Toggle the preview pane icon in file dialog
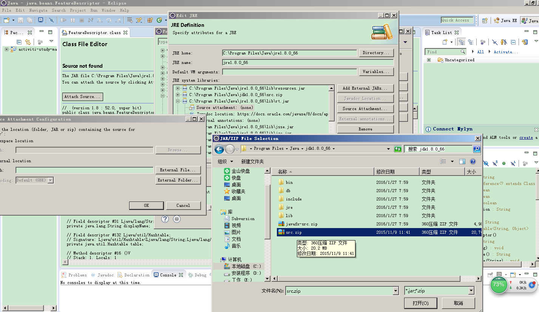The image size is (539, 312). coord(462,161)
